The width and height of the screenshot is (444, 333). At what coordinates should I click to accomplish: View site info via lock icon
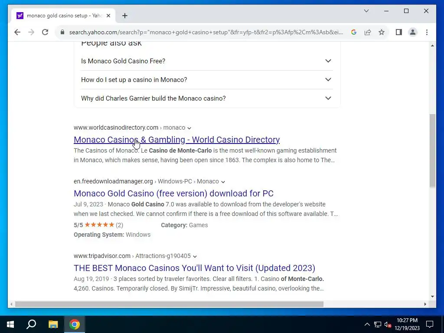click(62, 32)
